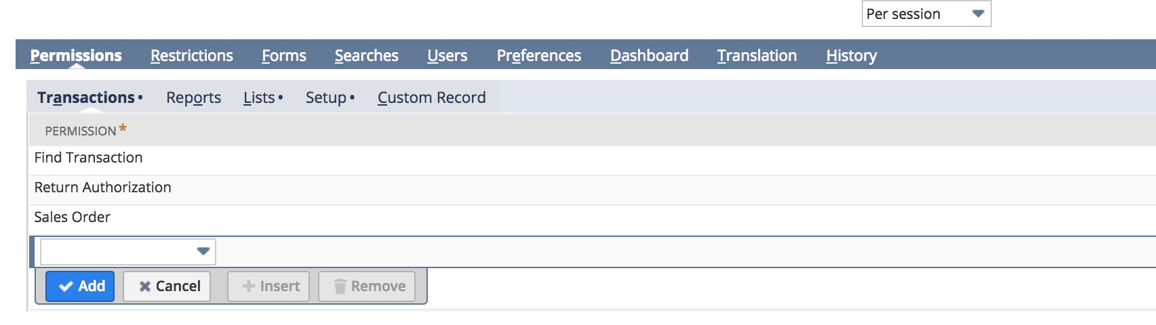Select the Sales Order permission row

[x=592, y=217]
